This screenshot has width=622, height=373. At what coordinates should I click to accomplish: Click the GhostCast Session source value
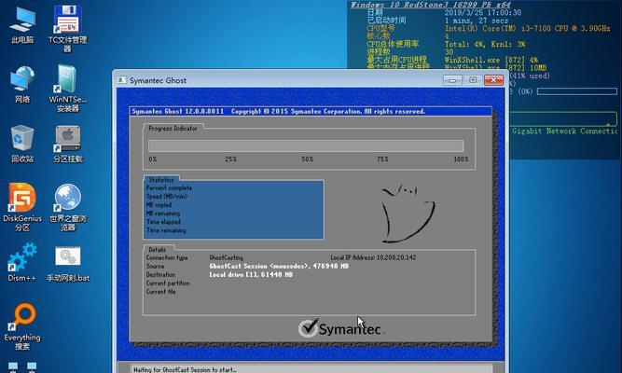pyautogui.click(x=279, y=267)
